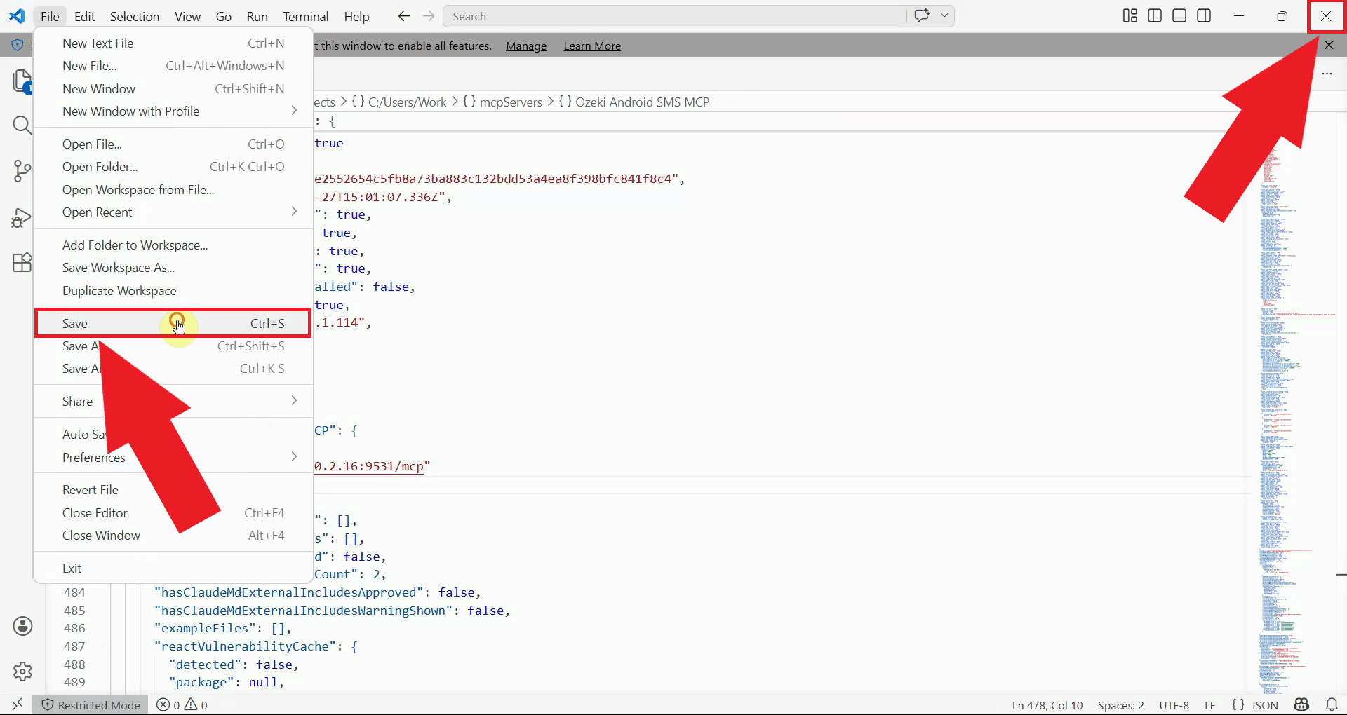Click the Manage link in the banner

[525, 46]
